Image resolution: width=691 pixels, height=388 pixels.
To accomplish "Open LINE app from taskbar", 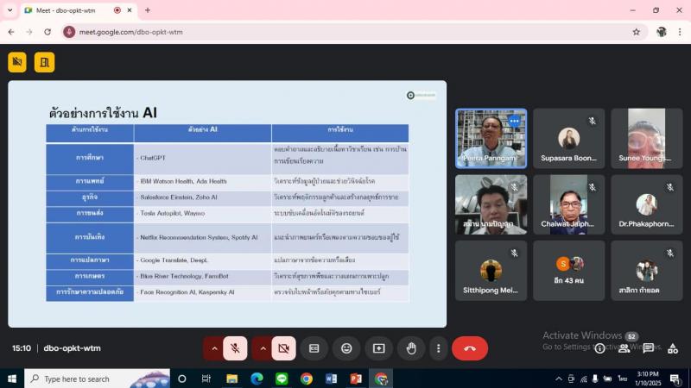I will [x=282, y=379].
